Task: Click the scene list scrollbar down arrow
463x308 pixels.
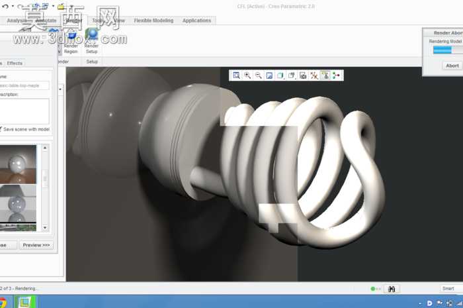Action: 45,227
